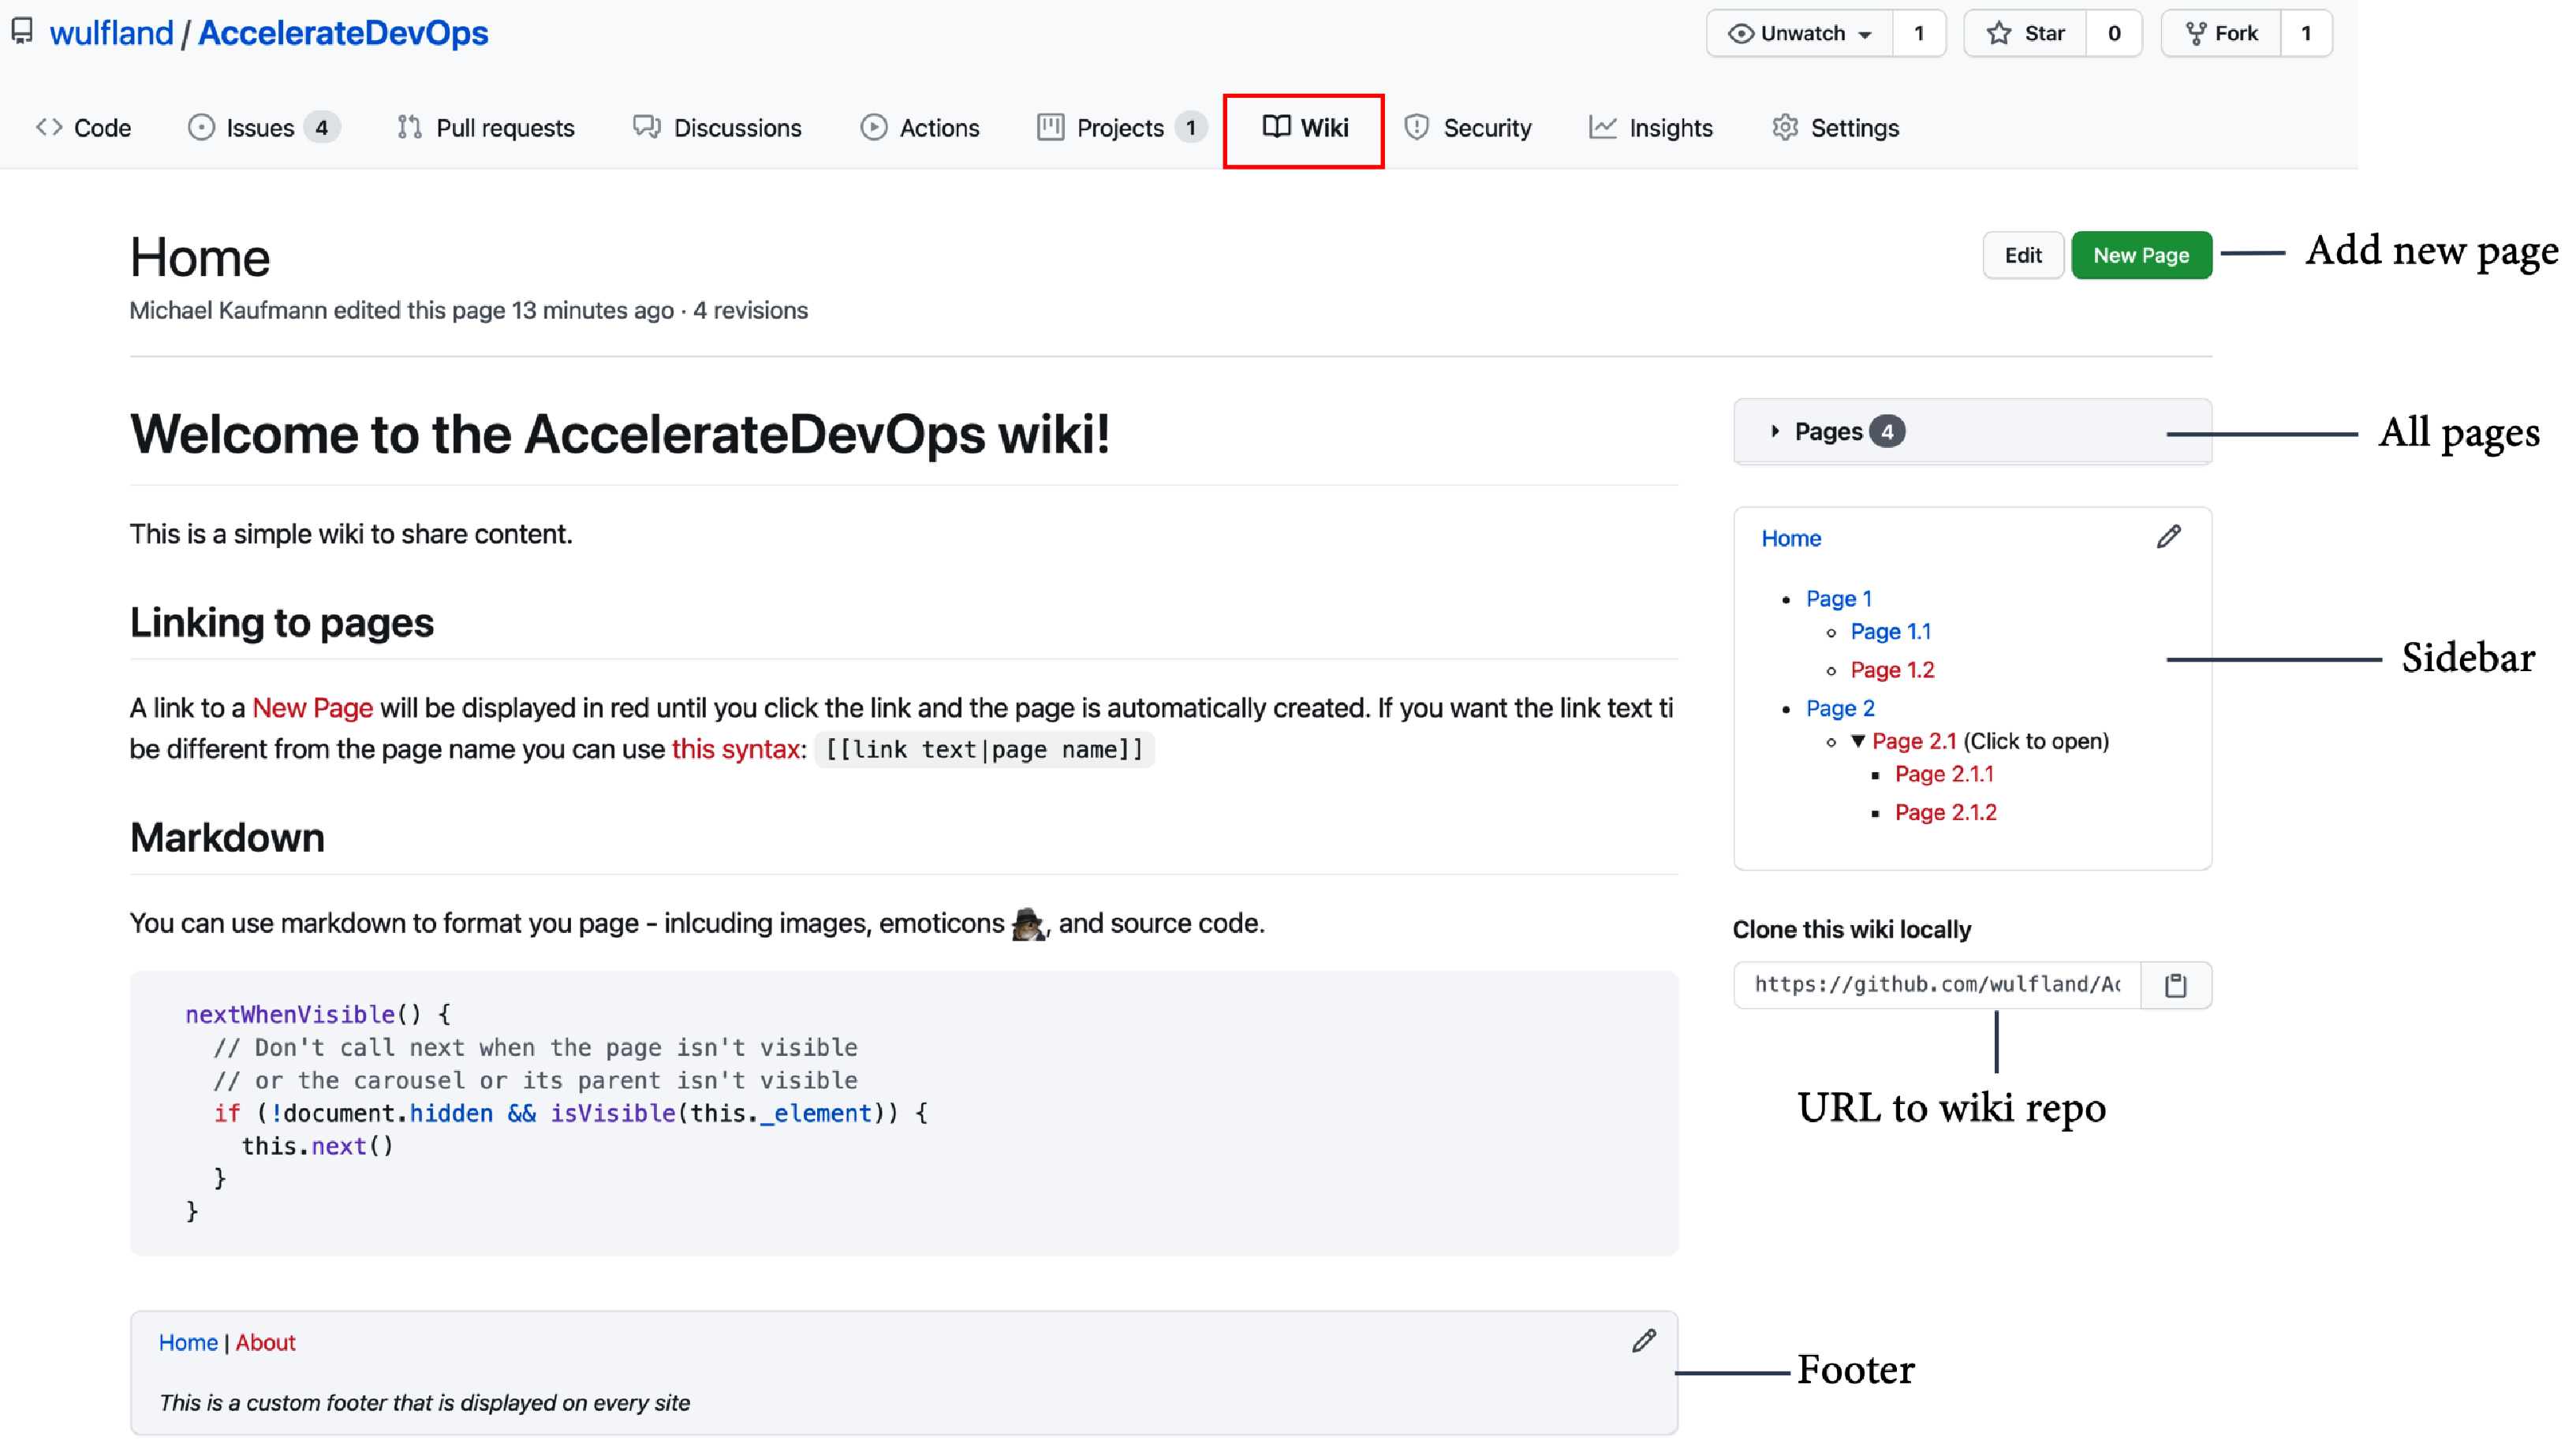Open Page 1.1 in sidebar
The height and width of the screenshot is (1444, 2576).
tap(1890, 631)
